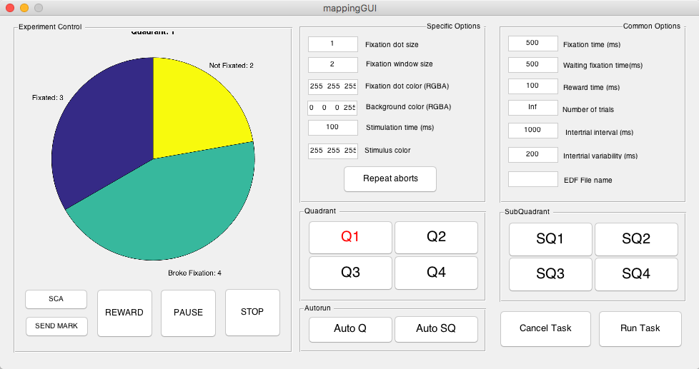
Task: Click the 'Stimulation time (ms)' label
Action: (x=400, y=128)
